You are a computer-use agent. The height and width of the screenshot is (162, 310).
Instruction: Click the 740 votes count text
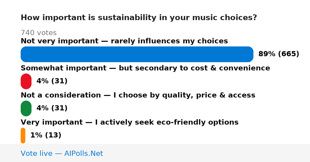click(38, 33)
